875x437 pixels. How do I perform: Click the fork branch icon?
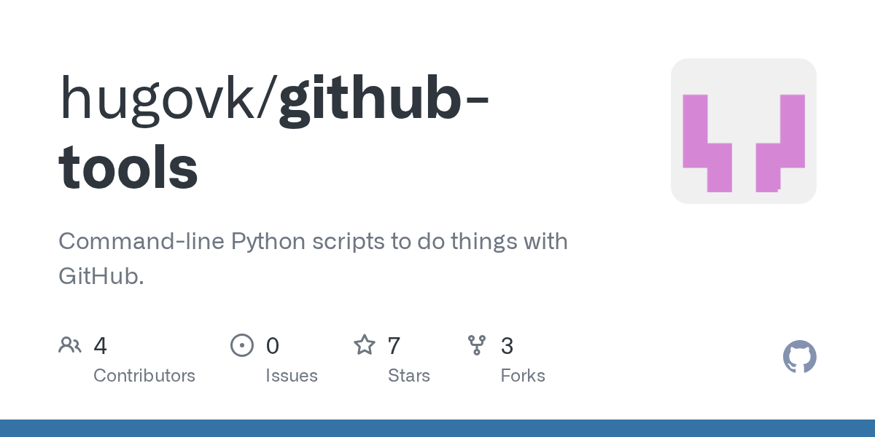pos(477,345)
